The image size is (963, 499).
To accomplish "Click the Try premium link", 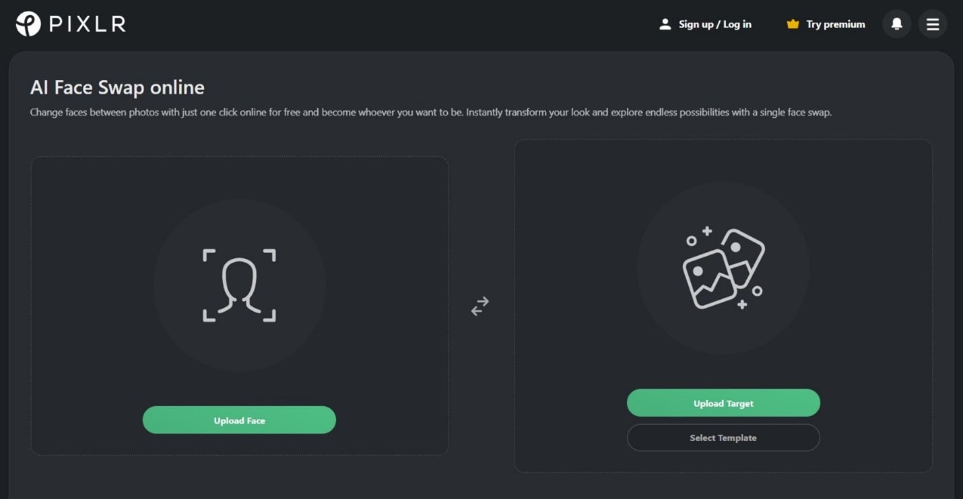I will (x=836, y=24).
